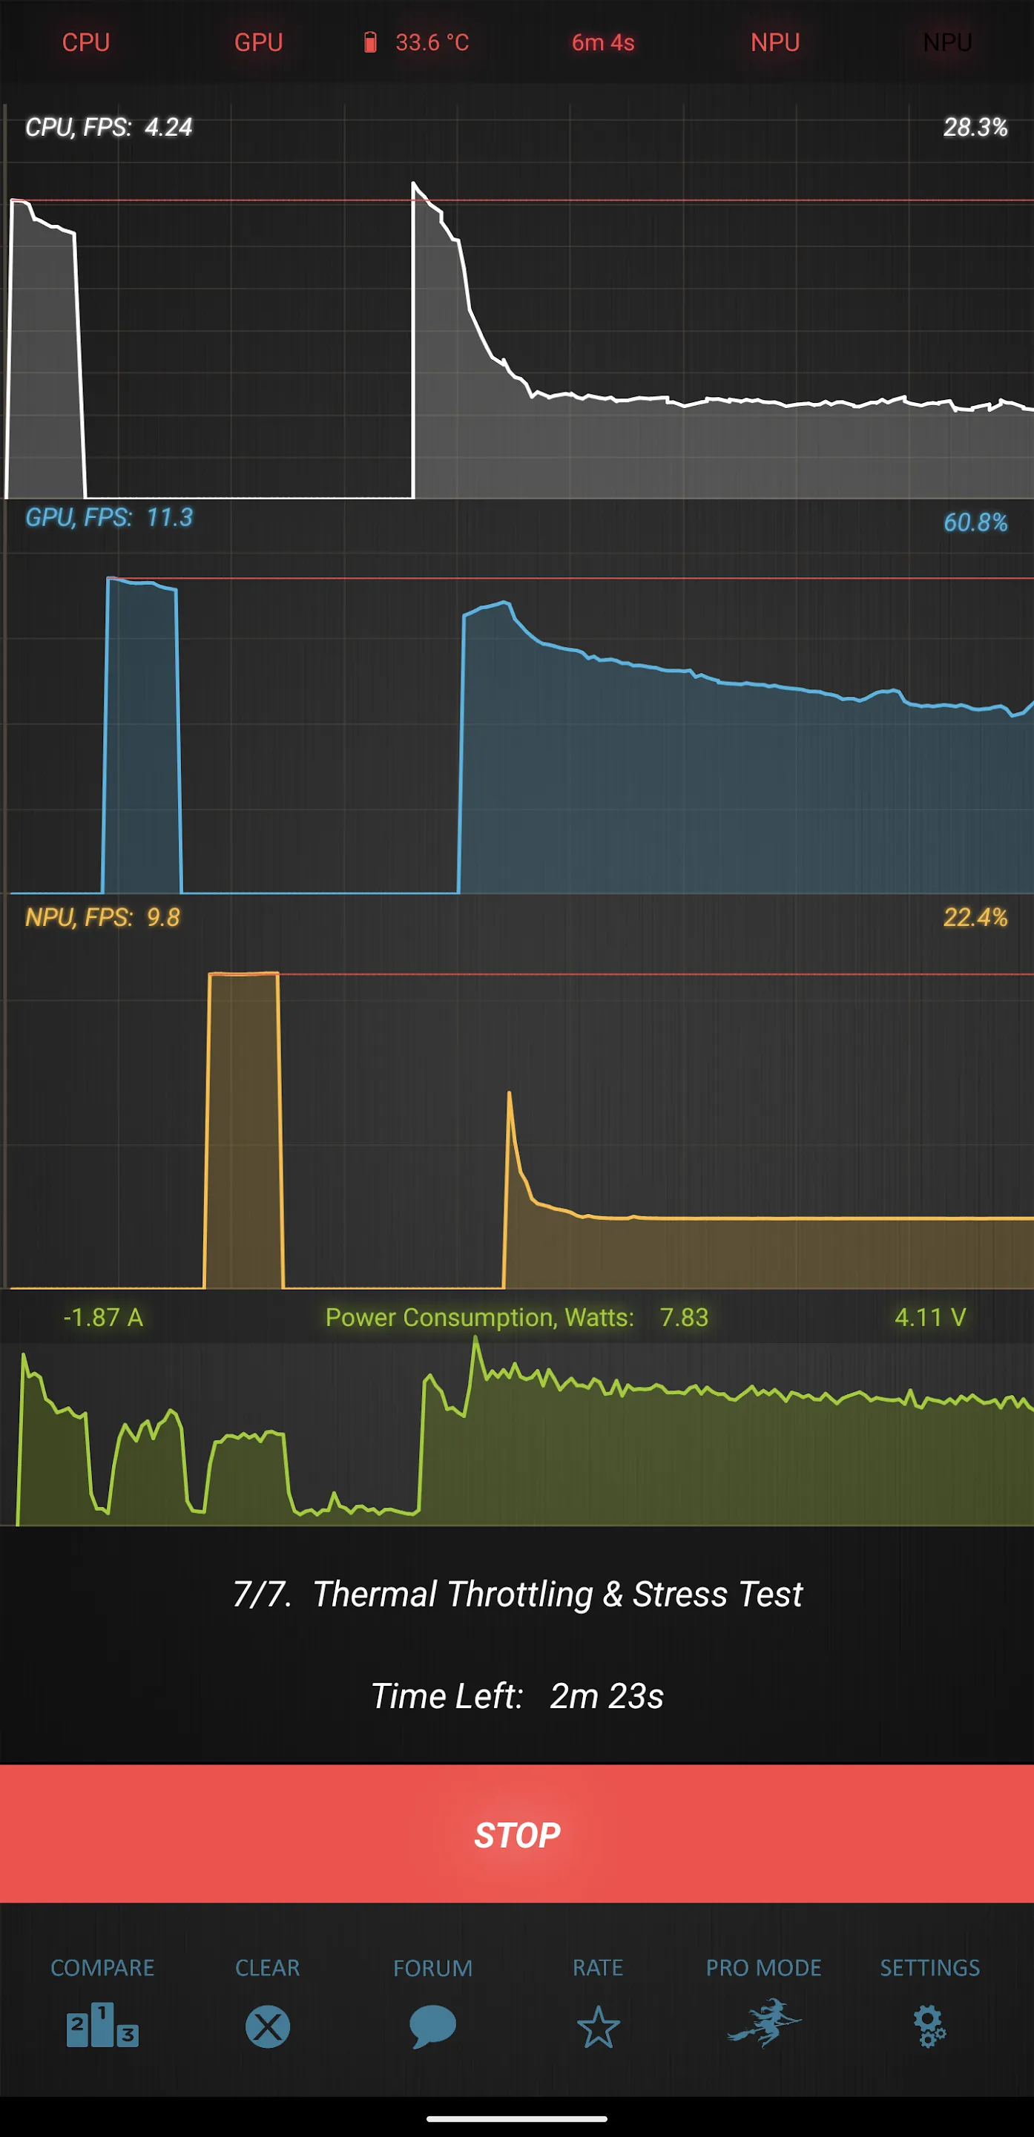Select the COMPARE label
The height and width of the screenshot is (2137, 1034).
(102, 1967)
